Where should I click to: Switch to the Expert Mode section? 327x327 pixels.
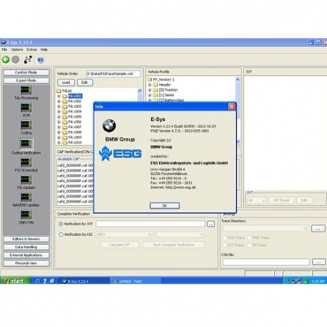(27, 80)
